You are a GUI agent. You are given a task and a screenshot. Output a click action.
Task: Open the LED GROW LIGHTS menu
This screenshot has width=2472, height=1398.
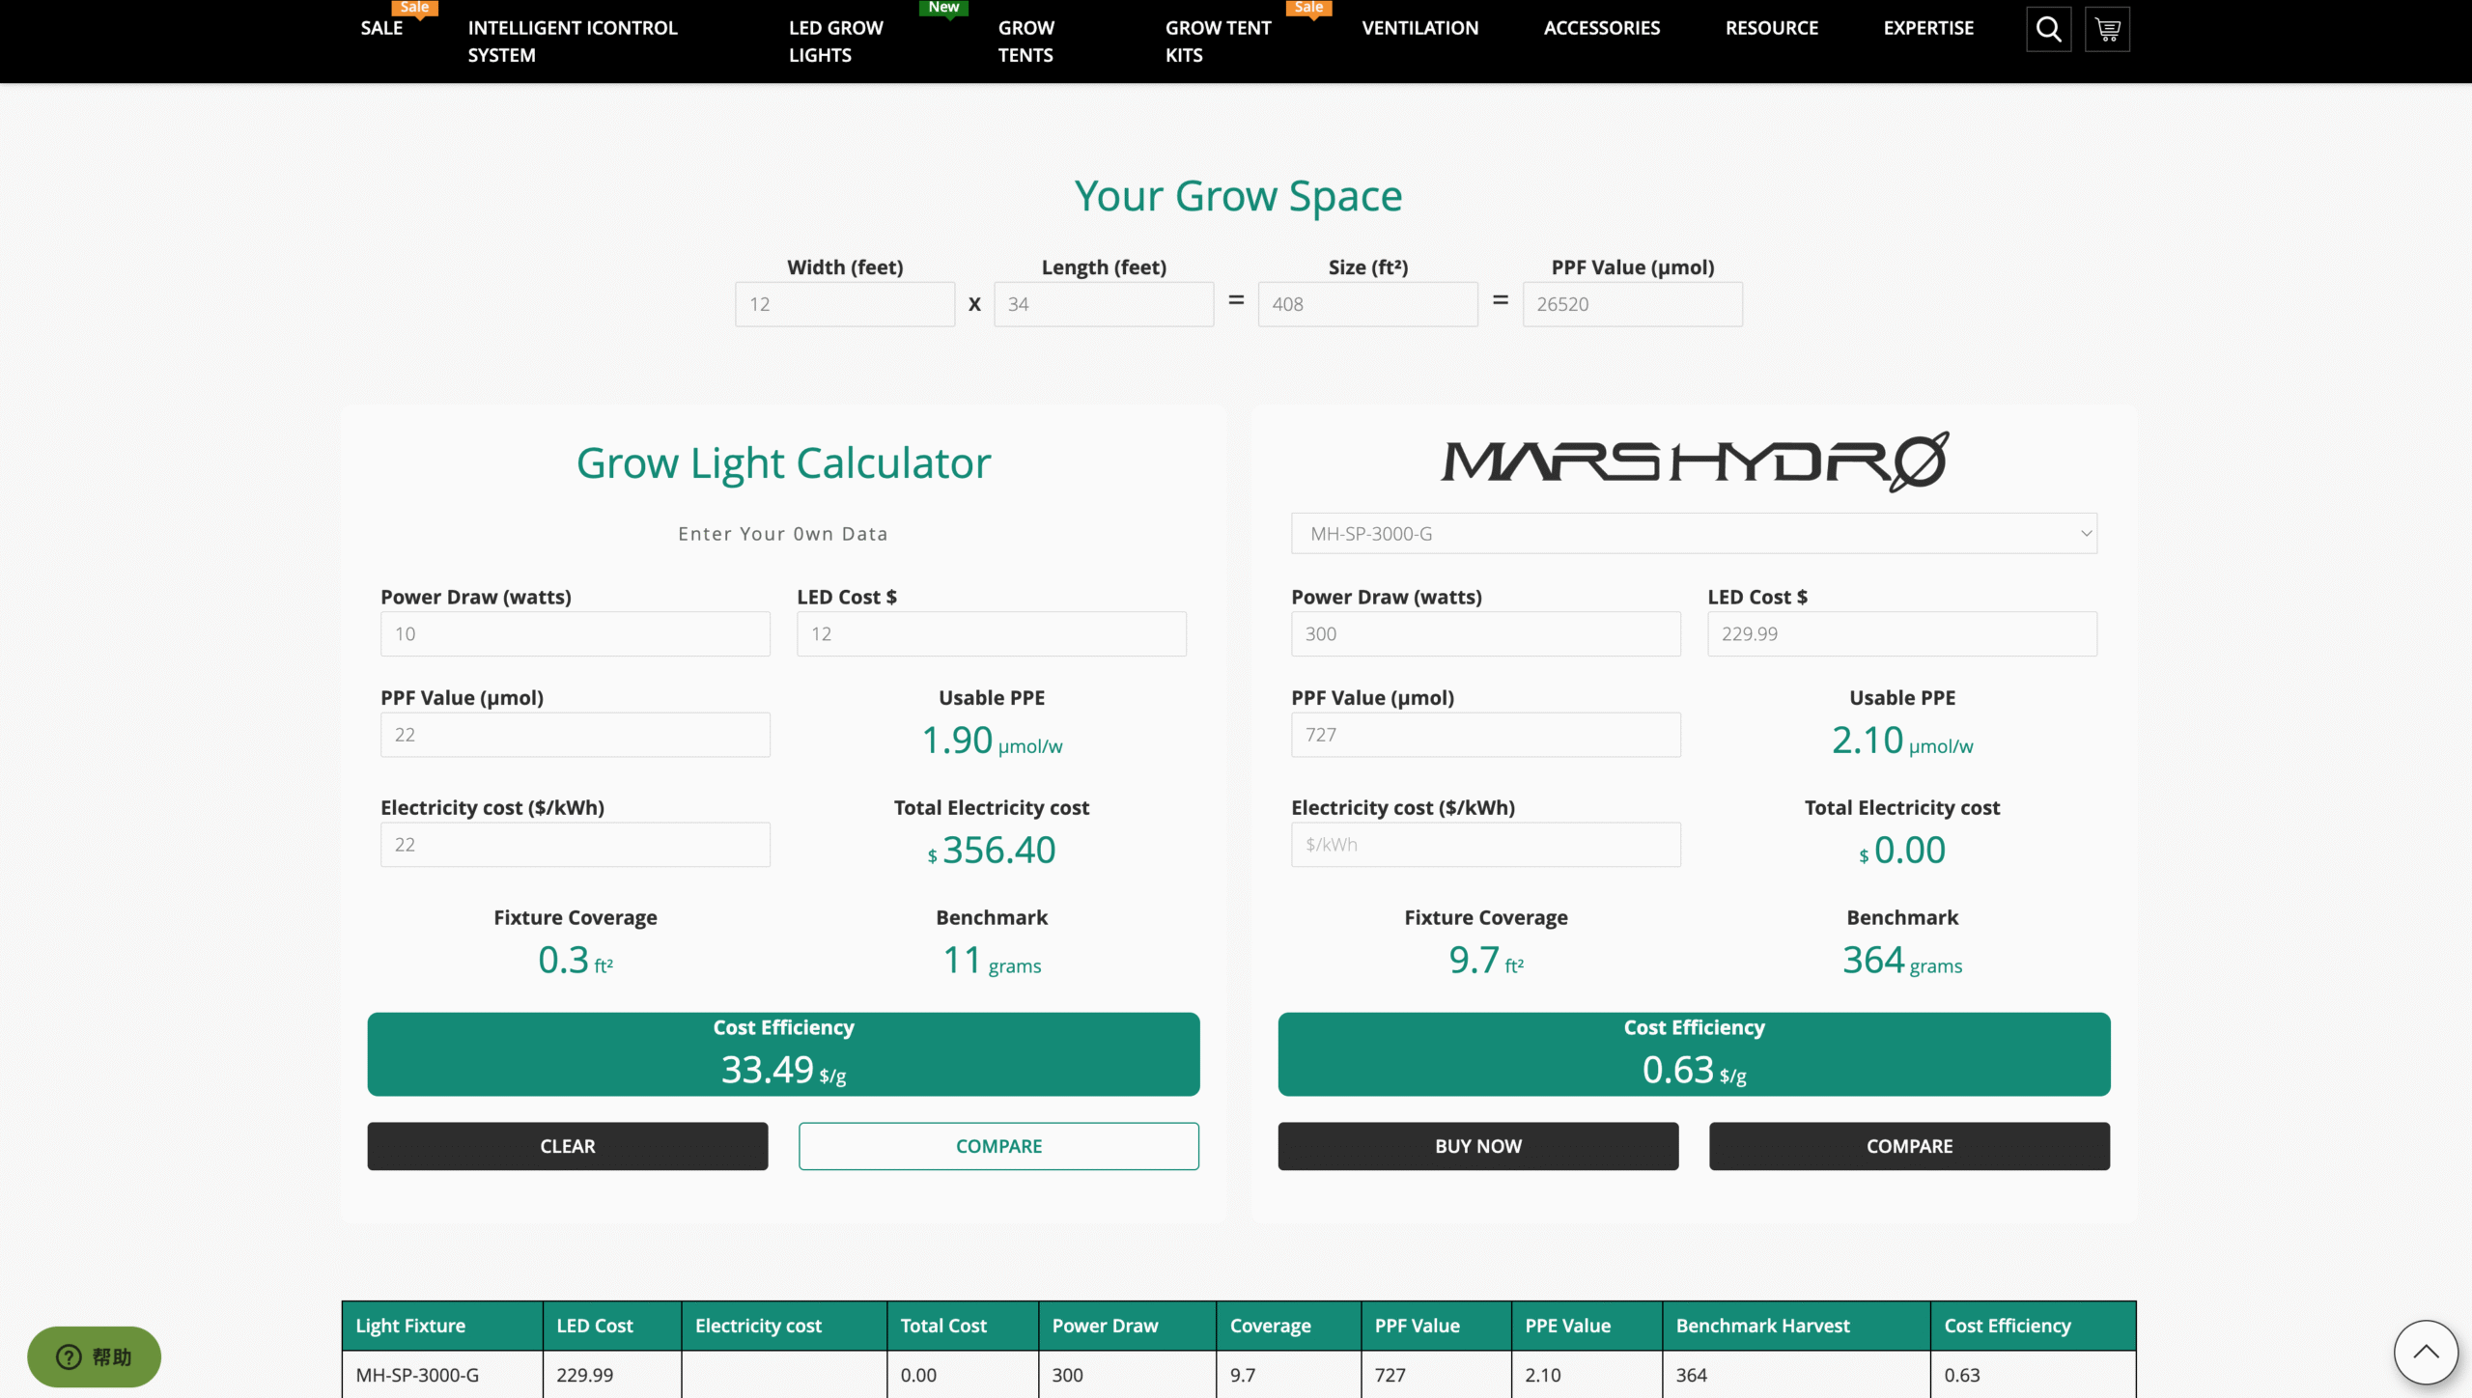[x=835, y=42]
